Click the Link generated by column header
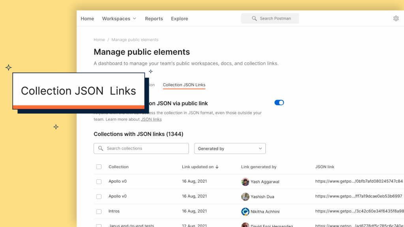This screenshot has width=404, height=227. click(x=259, y=167)
